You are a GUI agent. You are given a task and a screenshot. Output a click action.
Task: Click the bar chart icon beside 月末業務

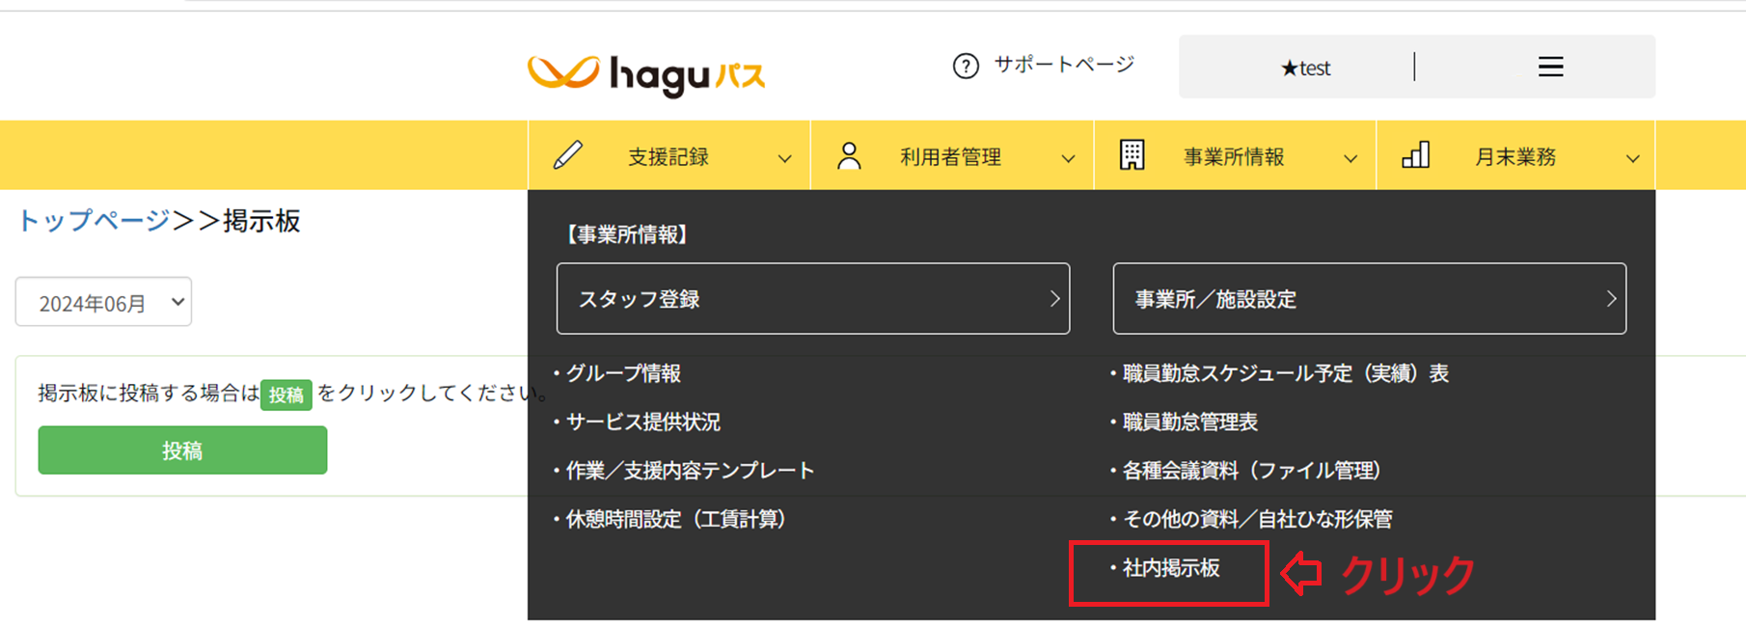click(1415, 155)
